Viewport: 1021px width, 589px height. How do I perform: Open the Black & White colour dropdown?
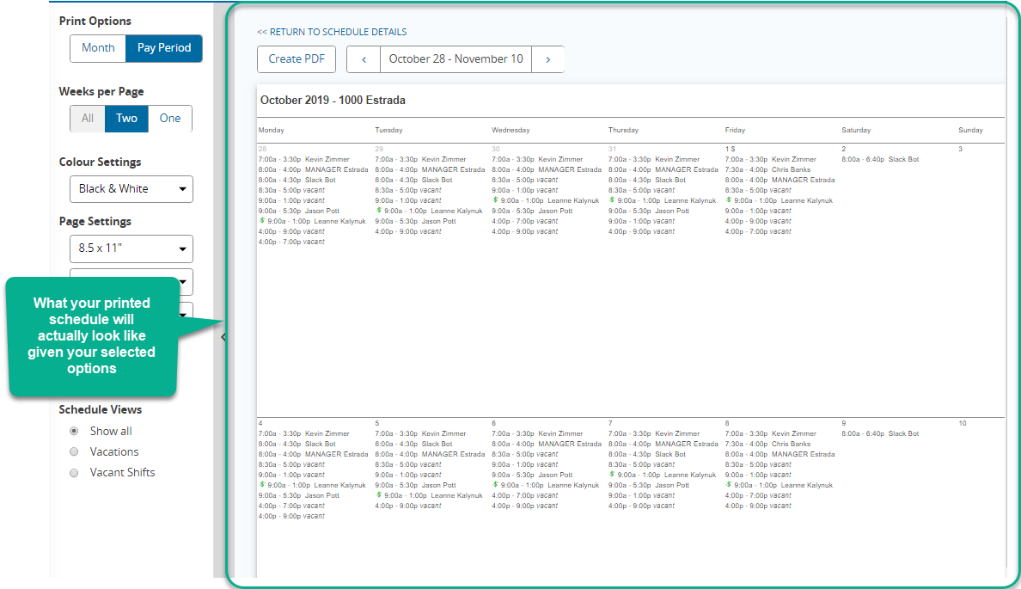pyautogui.click(x=131, y=189)
